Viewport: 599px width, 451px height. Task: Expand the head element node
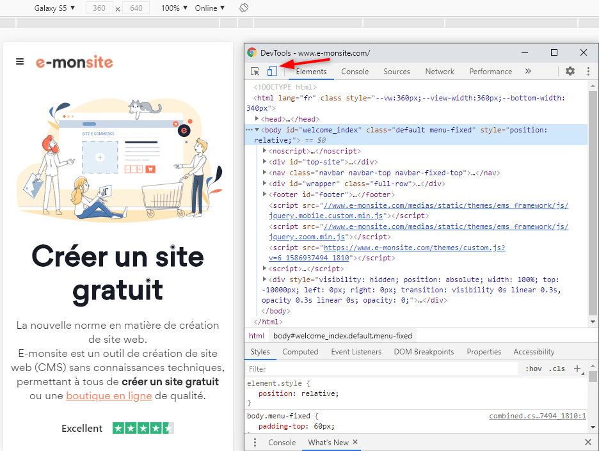[257, 119]
